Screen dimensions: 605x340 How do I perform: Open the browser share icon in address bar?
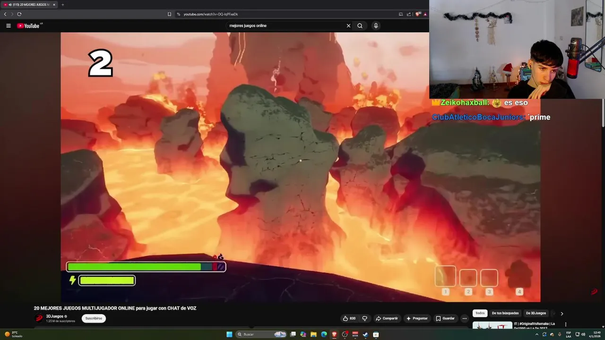click(409, 14)
